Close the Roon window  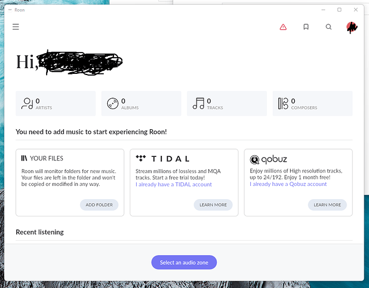[356, 10]
